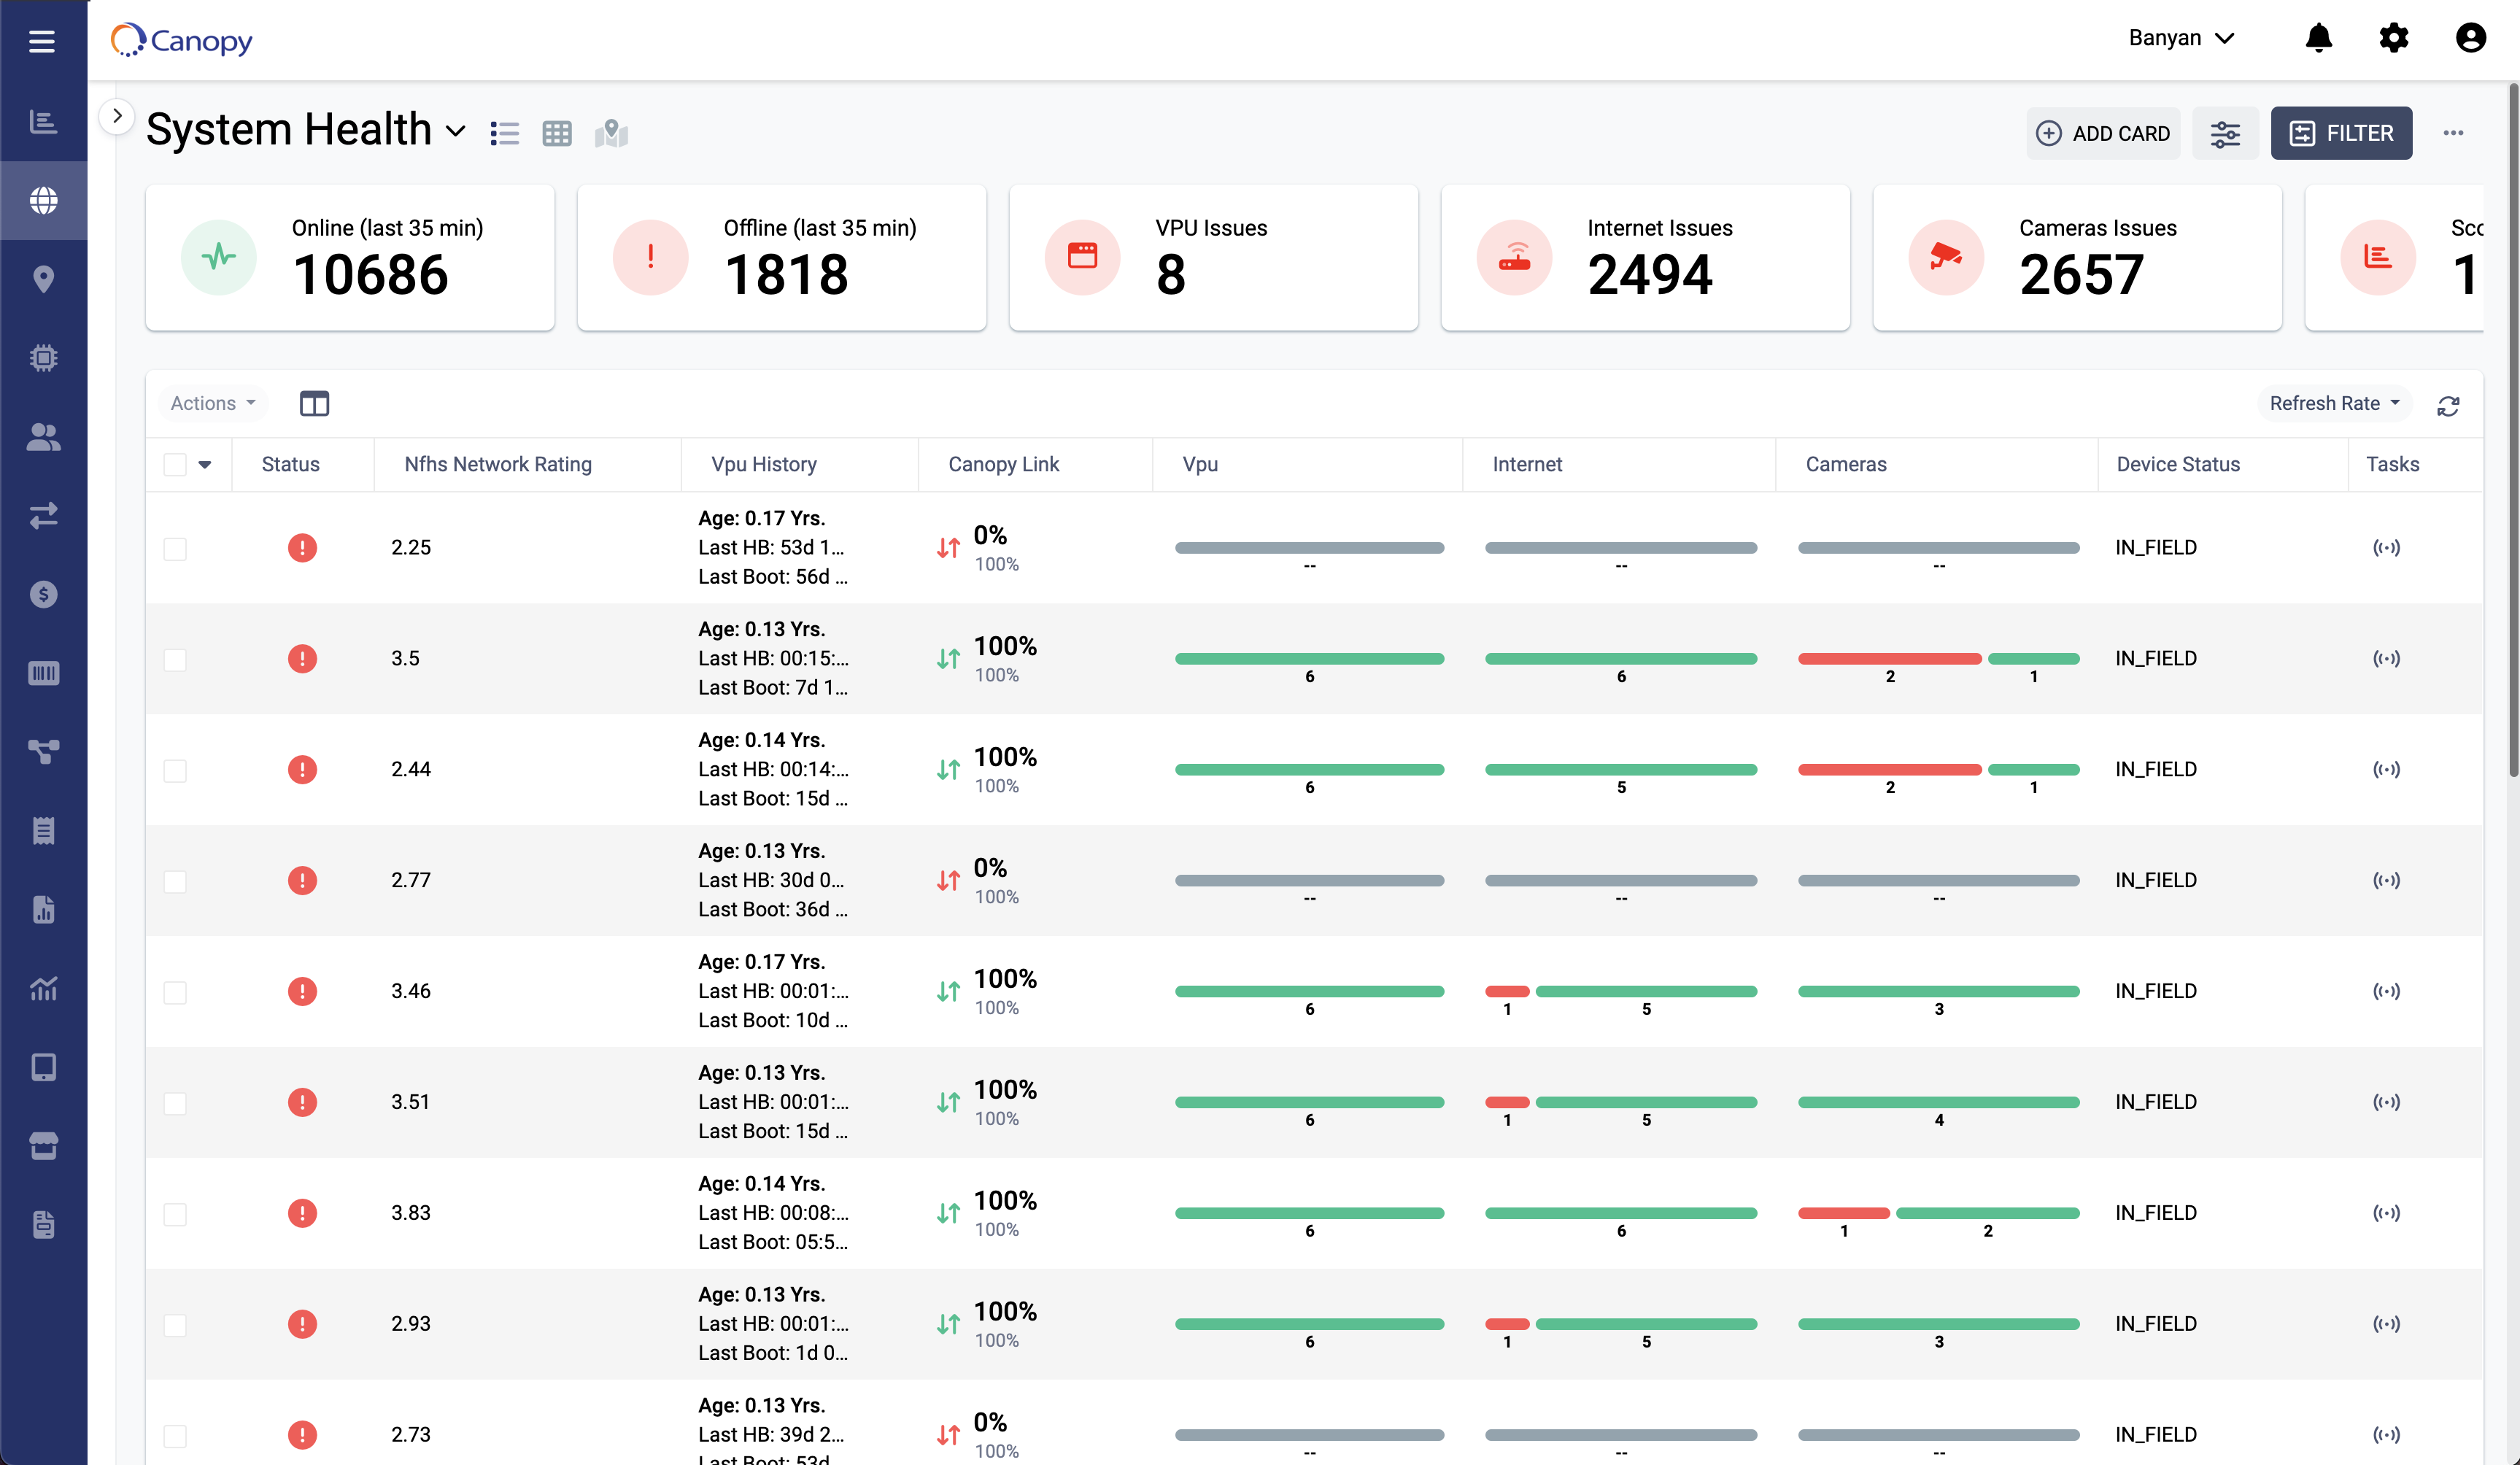Expand the Banyan organization dropdown
Image resolution: width=2520 pixels, height=1465 pixels.
click(2181, 38)
